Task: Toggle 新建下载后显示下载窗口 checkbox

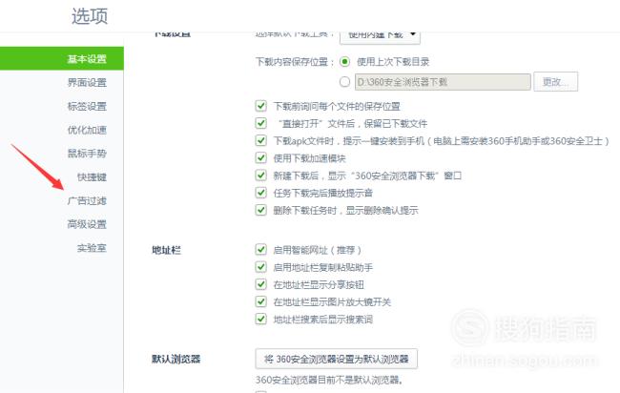Action: [x=261, y=176]
